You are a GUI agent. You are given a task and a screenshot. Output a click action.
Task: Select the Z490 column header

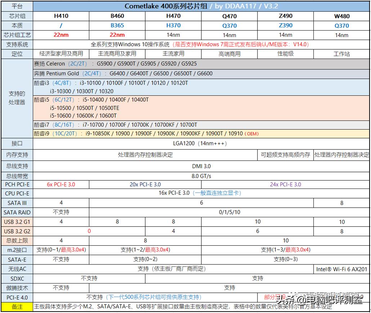[x=286, y=16]
